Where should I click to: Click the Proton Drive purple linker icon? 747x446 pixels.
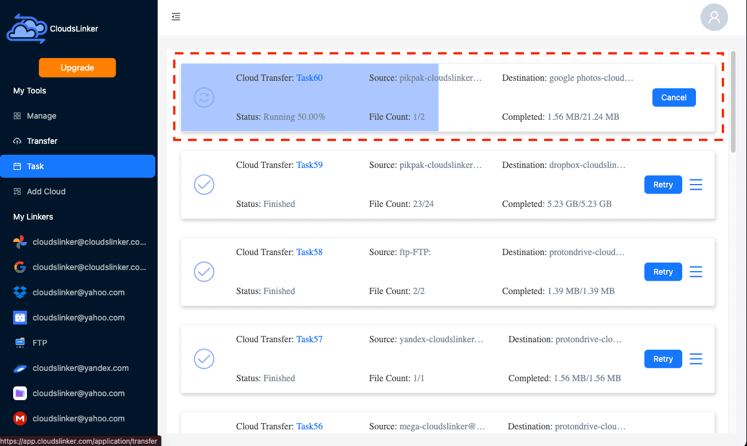20,393
